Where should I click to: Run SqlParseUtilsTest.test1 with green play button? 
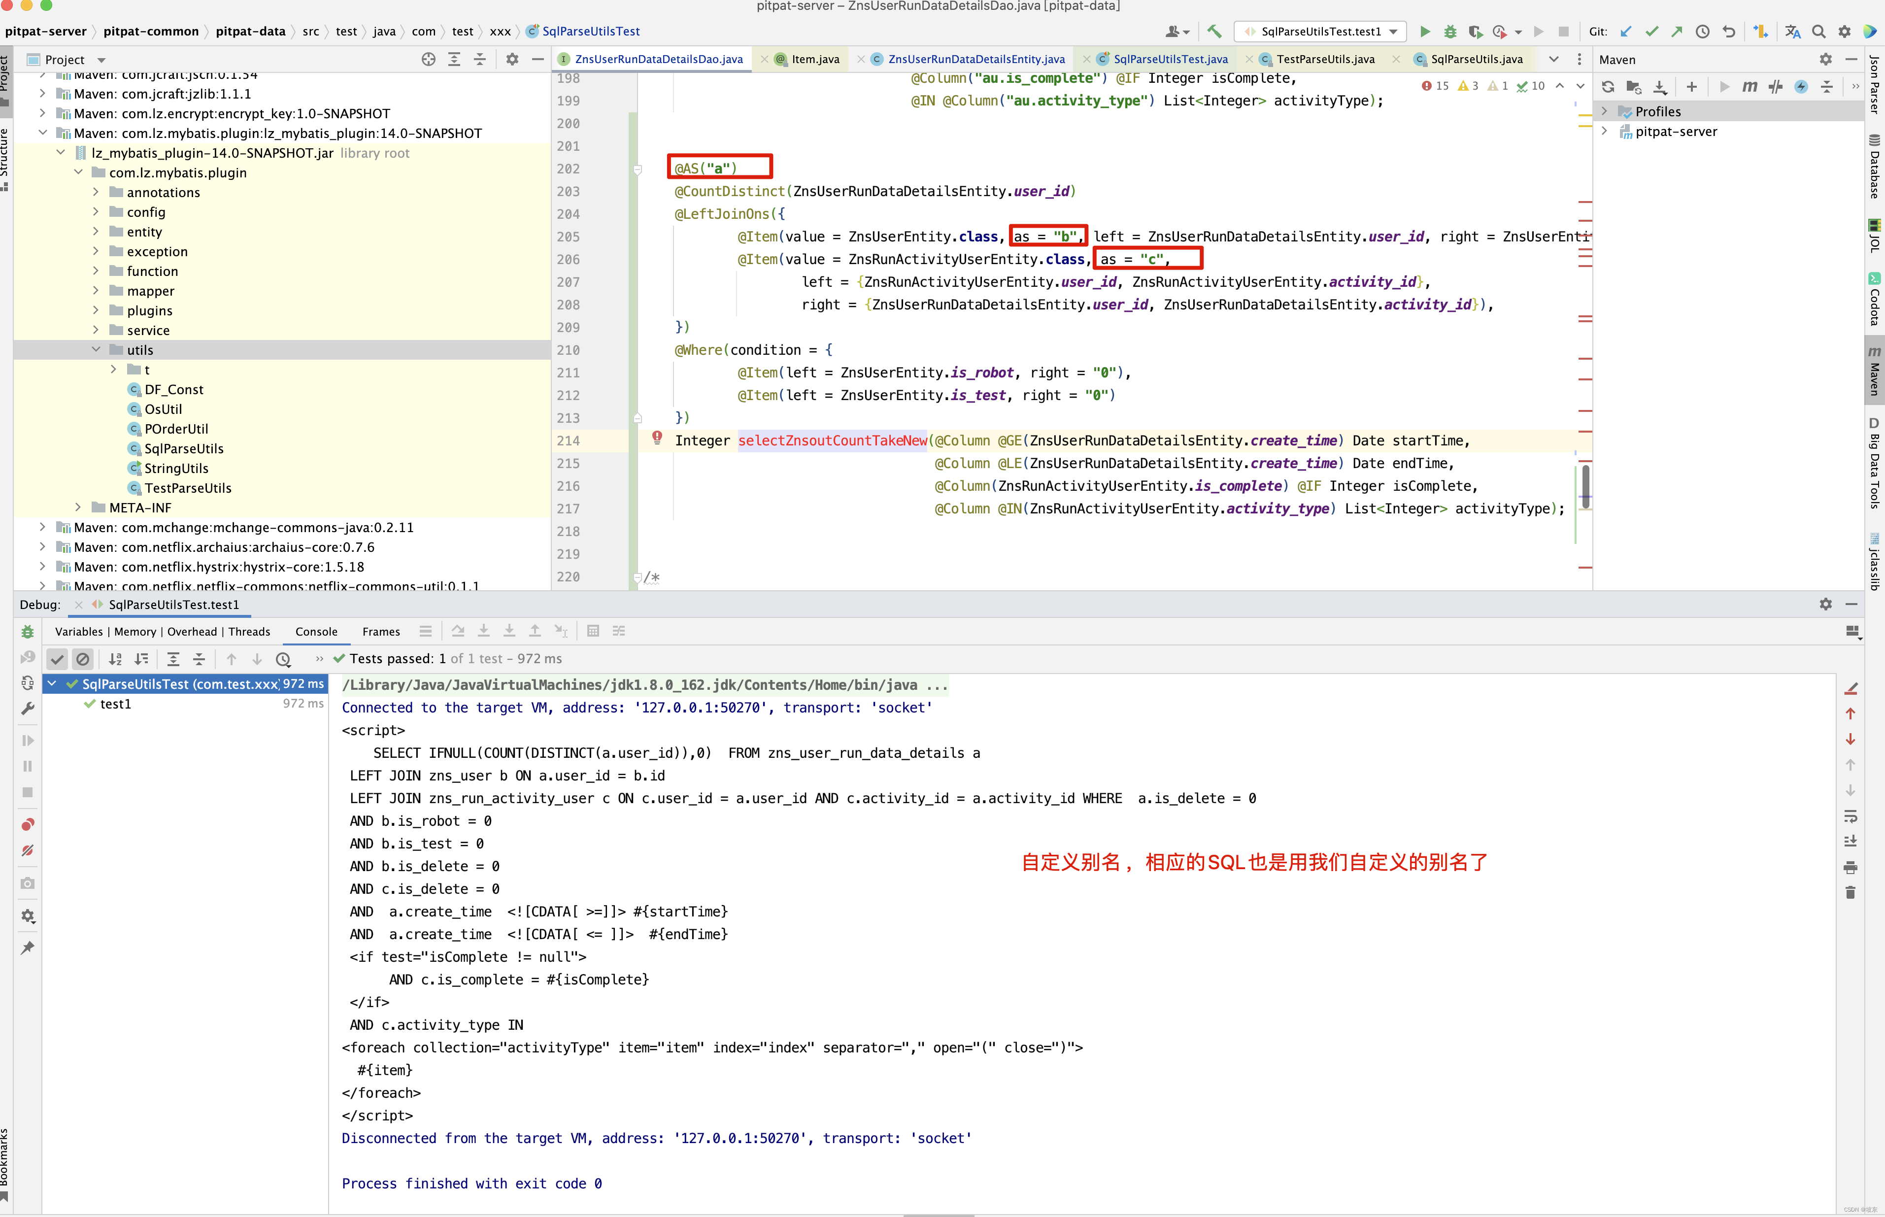coord(1424,32)
